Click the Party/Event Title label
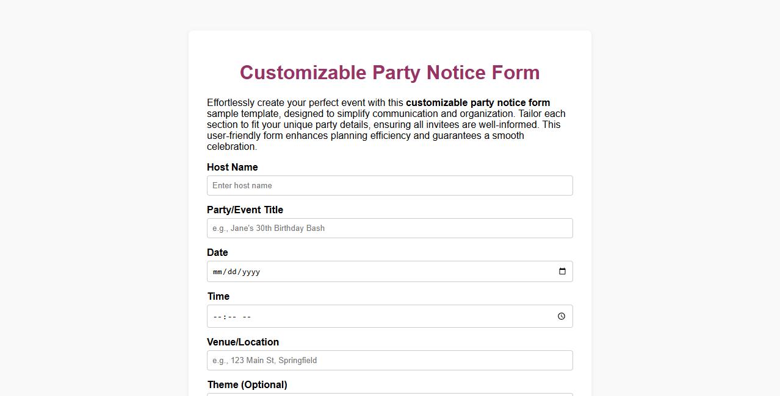Screen dimensions: 780x396 pos(245,210)
